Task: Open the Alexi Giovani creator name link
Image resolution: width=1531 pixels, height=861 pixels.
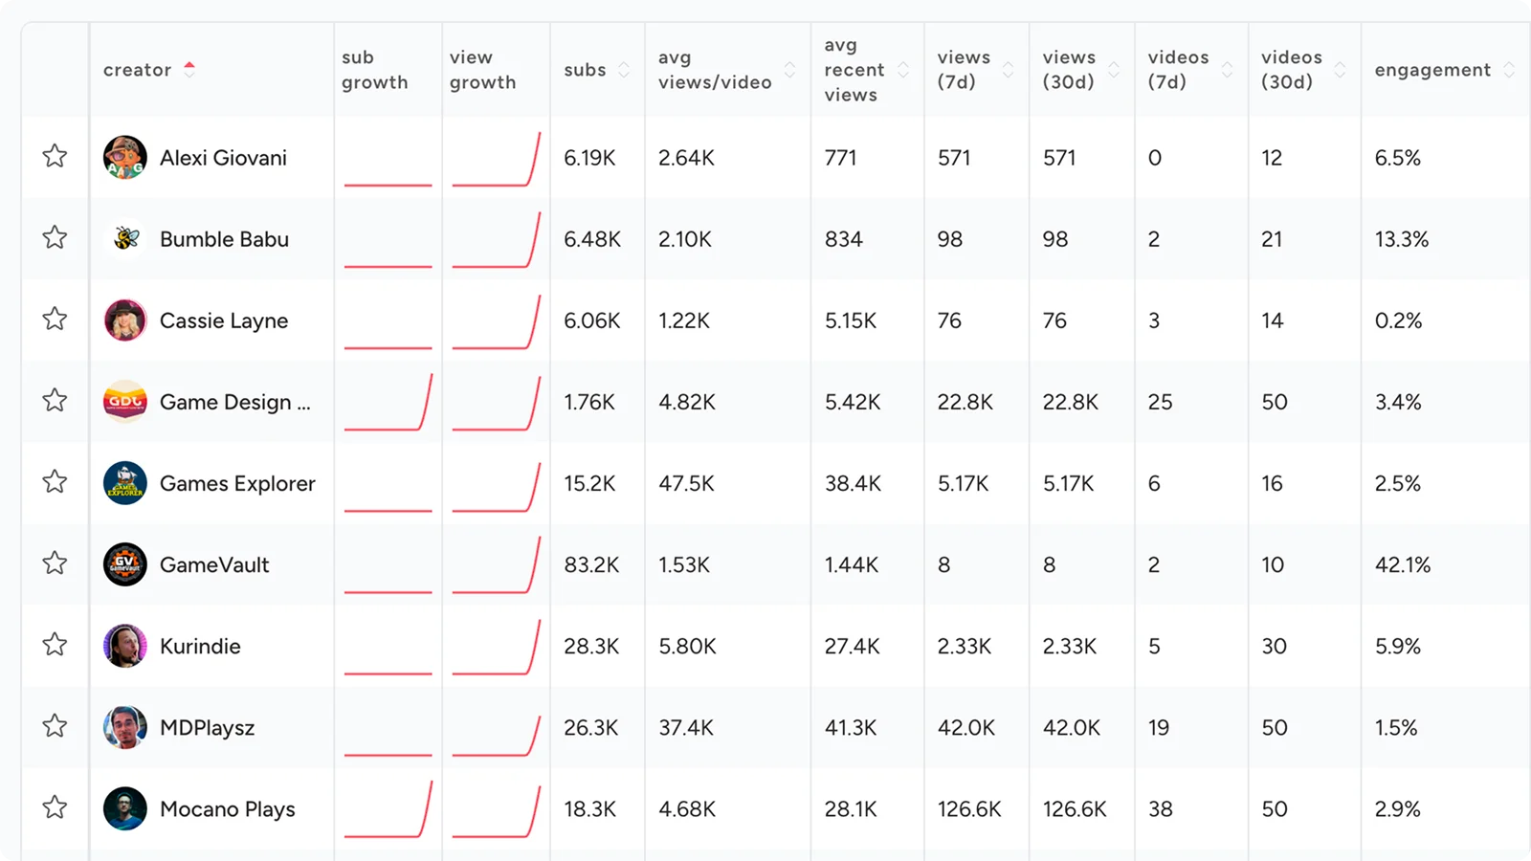Action: [223, 158]
